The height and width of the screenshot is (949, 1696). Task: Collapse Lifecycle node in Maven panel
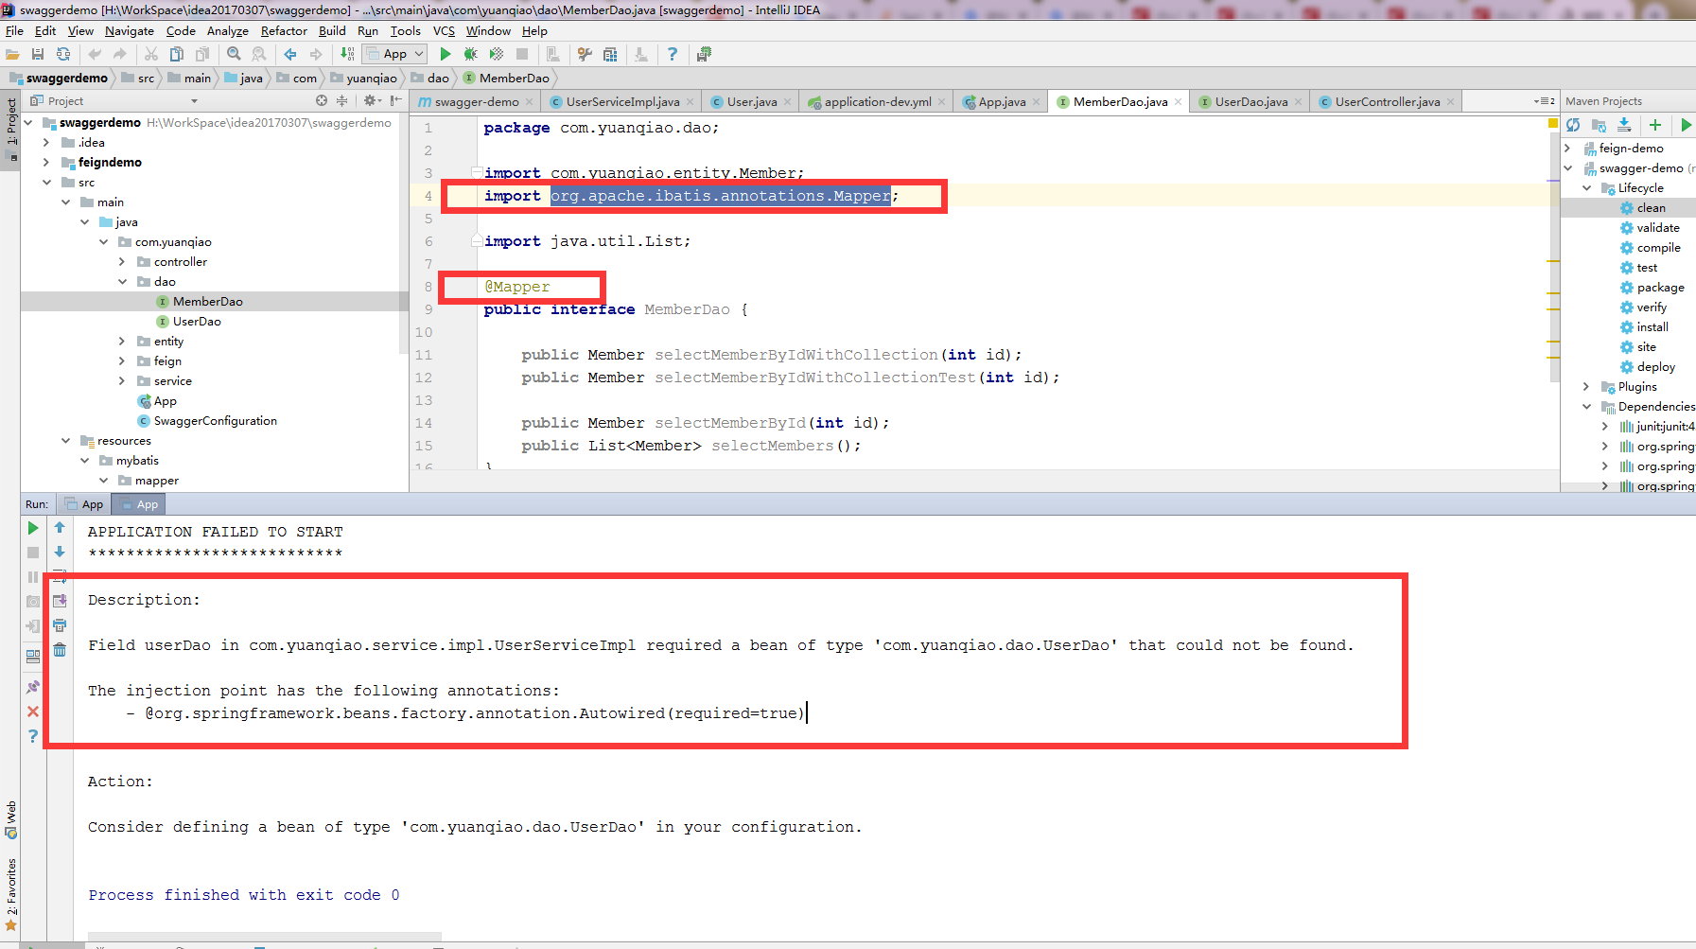point(1587,188)
